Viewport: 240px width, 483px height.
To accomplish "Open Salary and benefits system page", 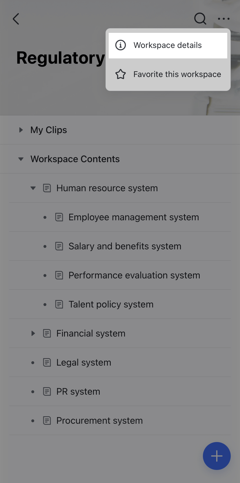I will (125, 246).
